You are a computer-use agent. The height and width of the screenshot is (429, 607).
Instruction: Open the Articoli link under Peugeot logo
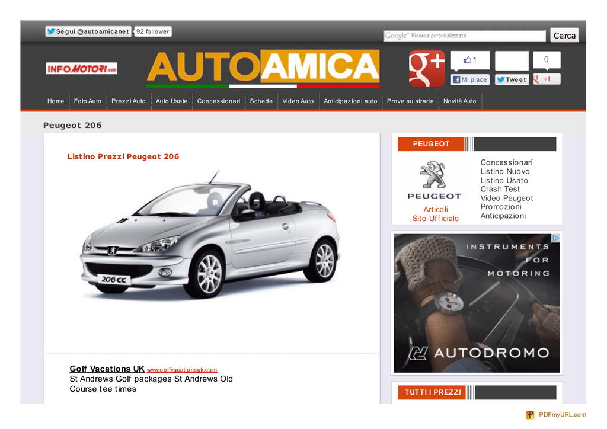pos(436,209)
